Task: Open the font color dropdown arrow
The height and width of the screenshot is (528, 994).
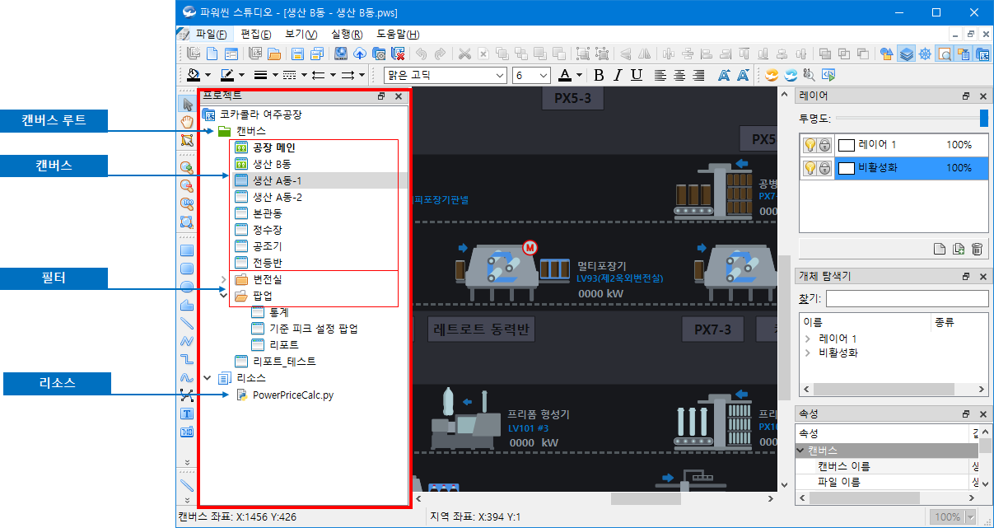Action: coord(580,75)
